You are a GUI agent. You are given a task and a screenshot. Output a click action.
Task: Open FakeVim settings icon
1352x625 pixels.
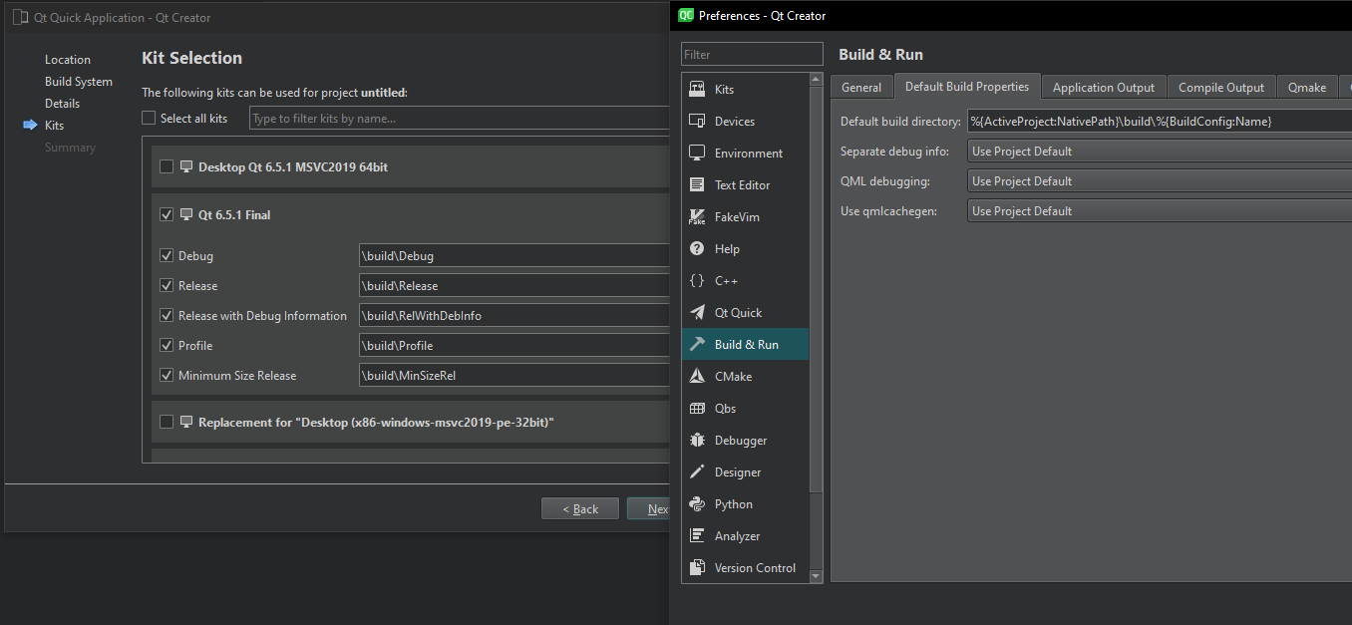point(697,216)
